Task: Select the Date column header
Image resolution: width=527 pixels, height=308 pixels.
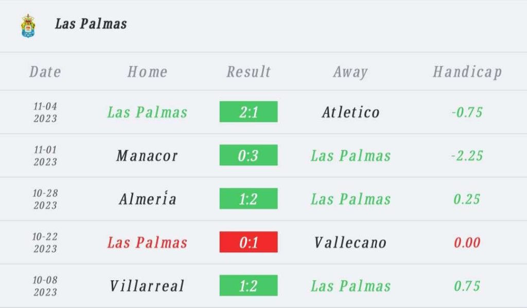Action: (45, 72)
